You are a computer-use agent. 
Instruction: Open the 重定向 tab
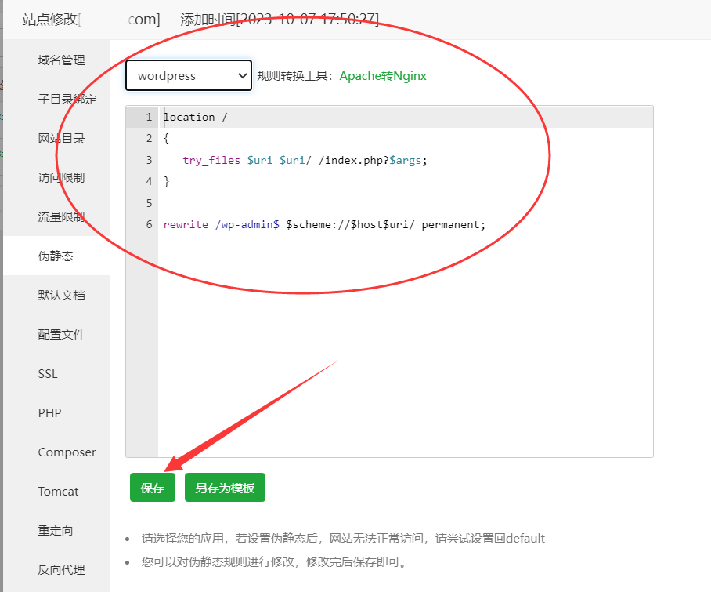pyautogui.click(x=56, y=531)
